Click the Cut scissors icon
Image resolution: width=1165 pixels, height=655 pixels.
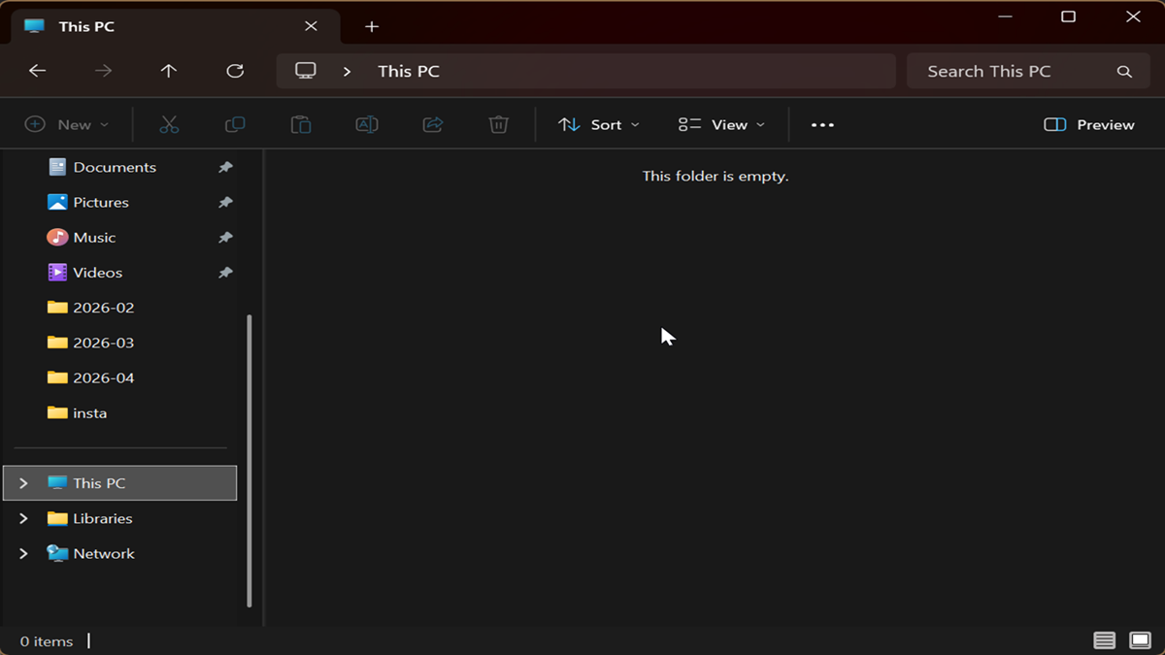click(169, 124)
